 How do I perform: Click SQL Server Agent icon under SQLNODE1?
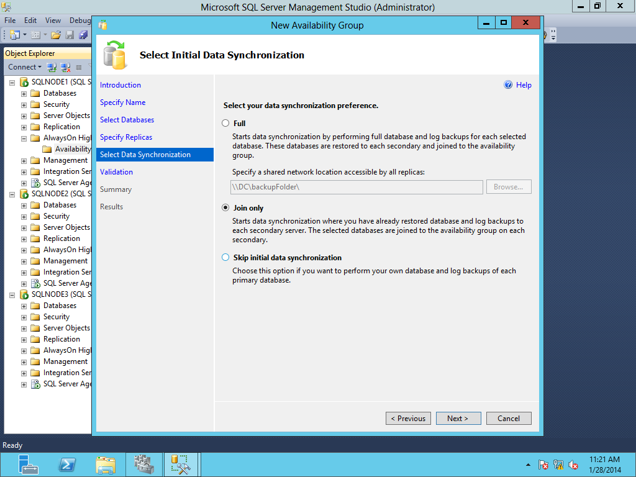[35, 183]
